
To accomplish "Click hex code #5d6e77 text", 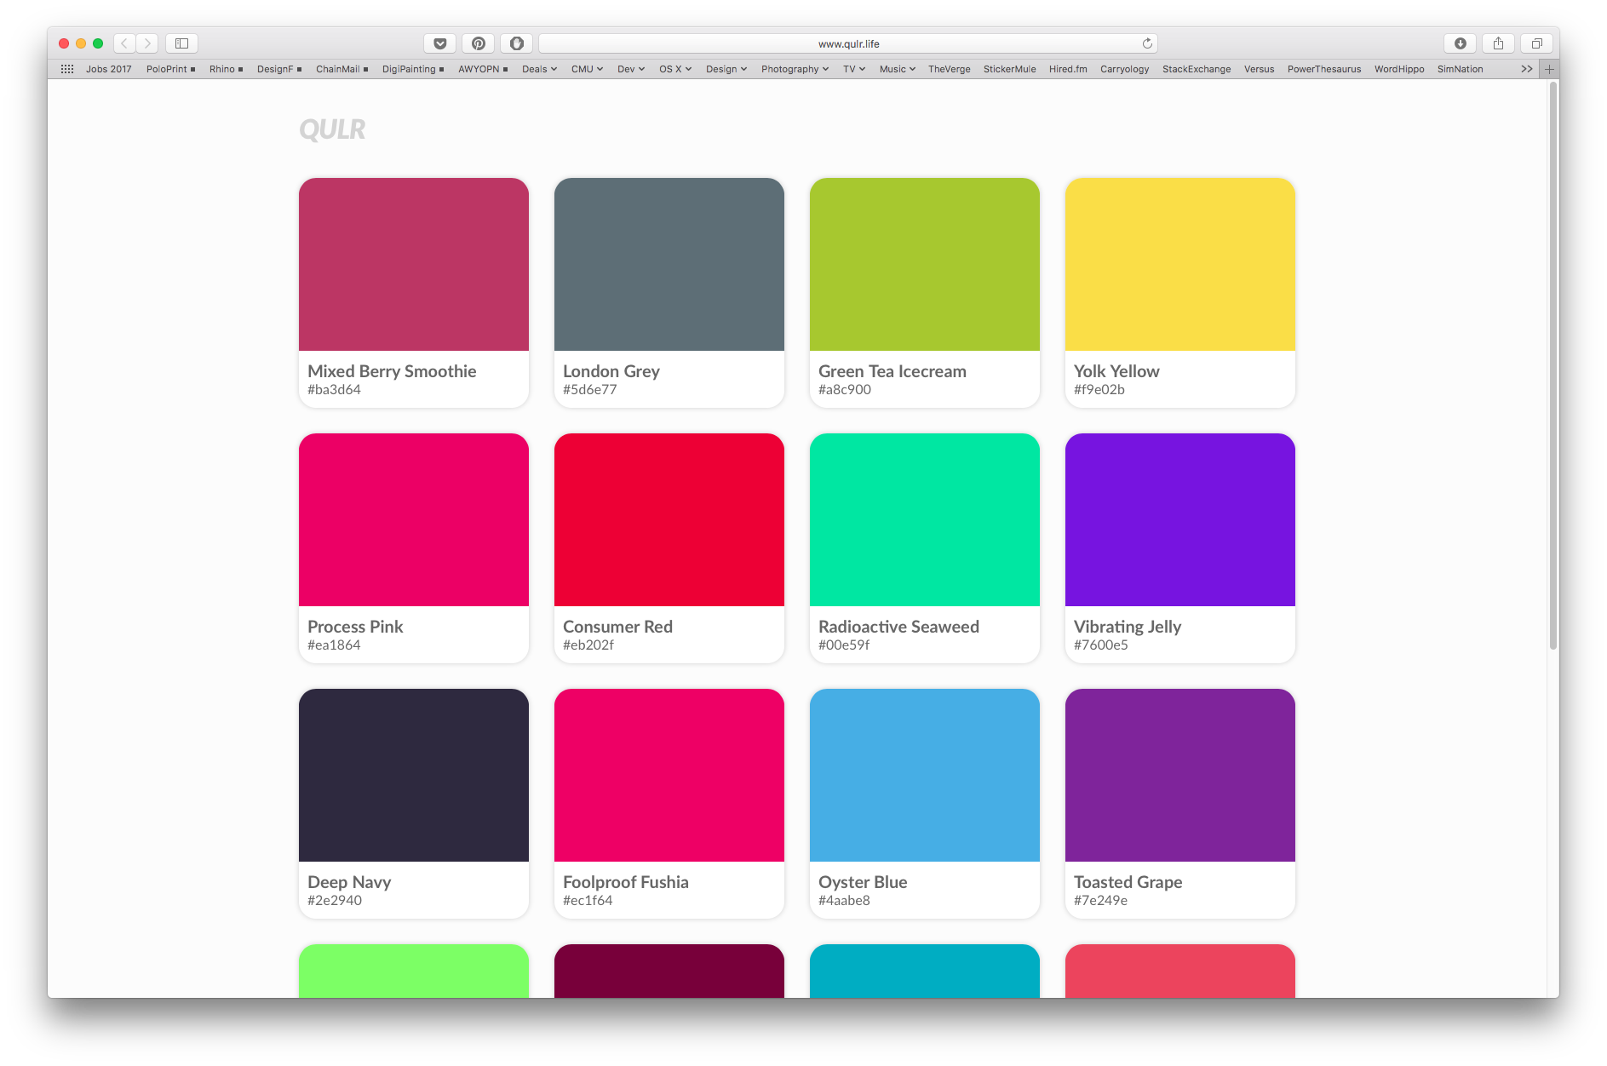I will [x=589, y=390].
